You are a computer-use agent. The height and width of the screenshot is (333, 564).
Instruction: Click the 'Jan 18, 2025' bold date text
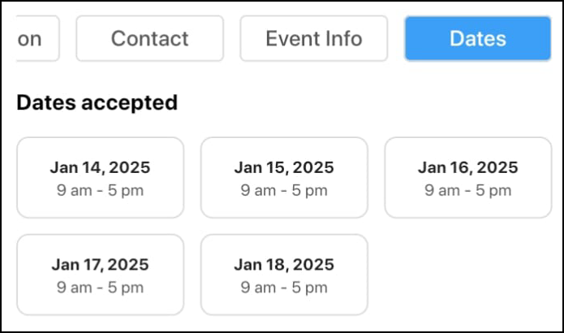pos(284,265)
